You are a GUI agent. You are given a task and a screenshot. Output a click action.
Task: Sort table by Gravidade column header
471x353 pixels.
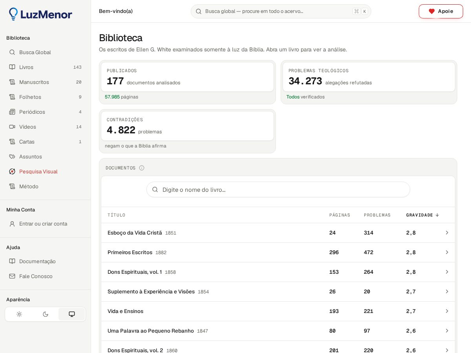click(423, 215)
